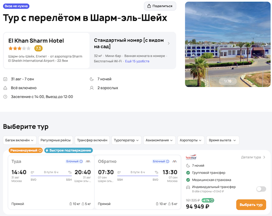Select the Регулярные рейсы filter chip
272x216 pixels.
coord(54,140)
